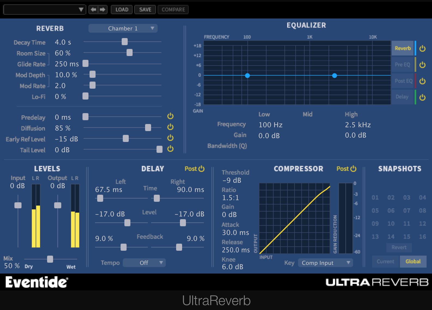Viewport: 432px width, 310px height.
Task: Switch to the Global snapshots tab
Action: point(413,261)
